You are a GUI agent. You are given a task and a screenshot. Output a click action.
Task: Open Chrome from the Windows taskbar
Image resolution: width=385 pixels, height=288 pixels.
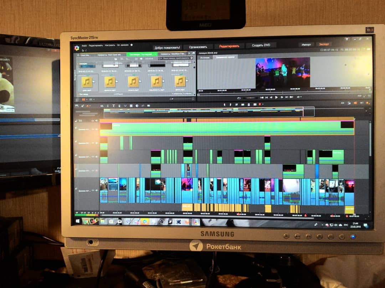coord(86,222)
